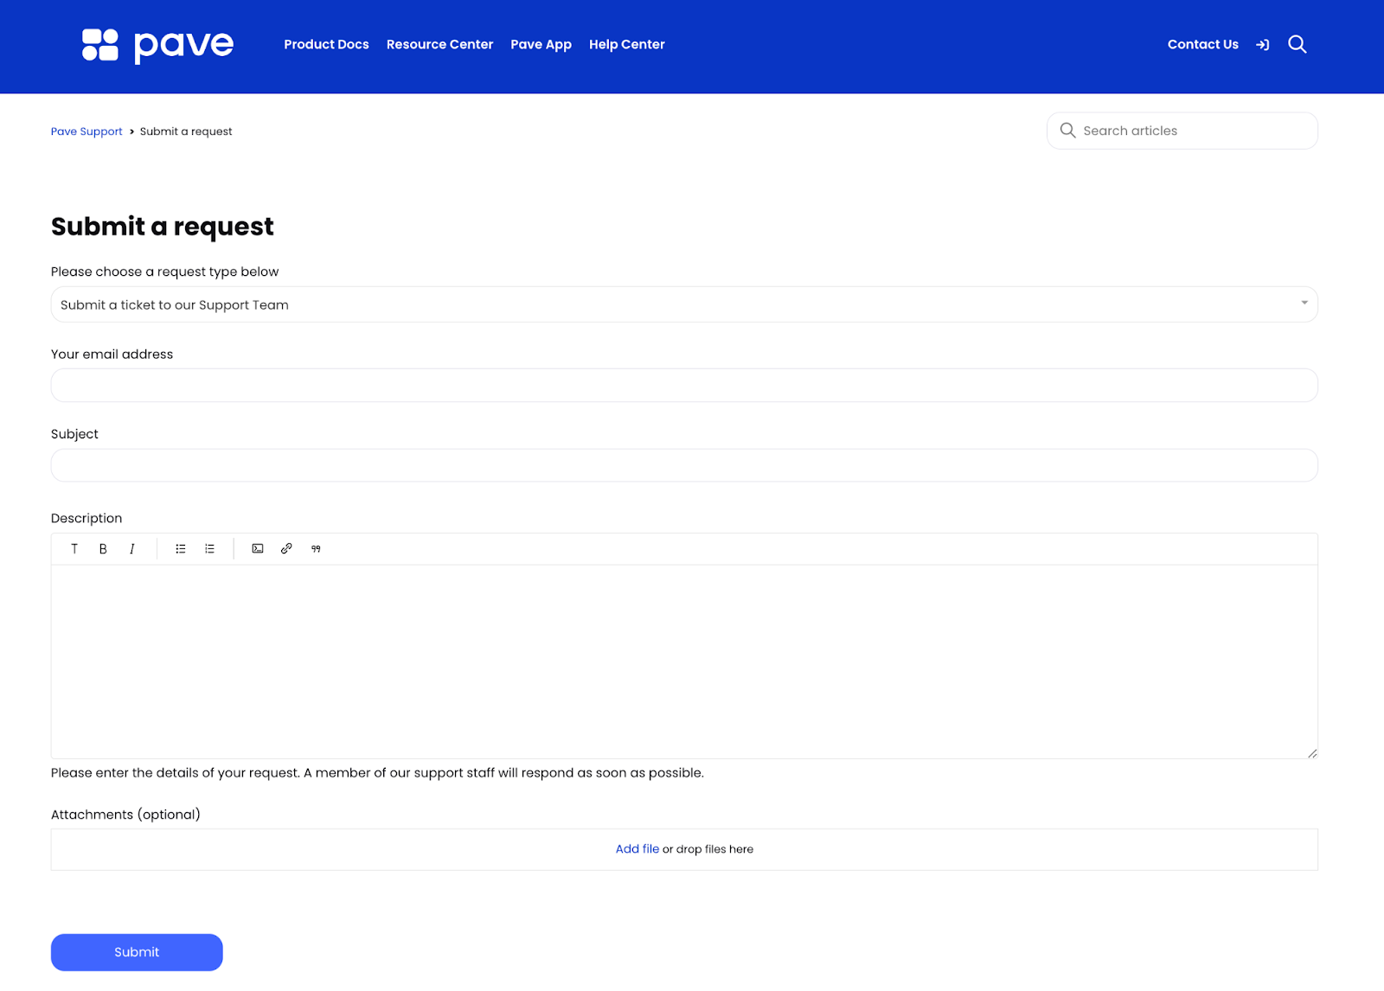1384x991 pixels.
Task: Open the request type dropdown
Action: click(1304, 304)
